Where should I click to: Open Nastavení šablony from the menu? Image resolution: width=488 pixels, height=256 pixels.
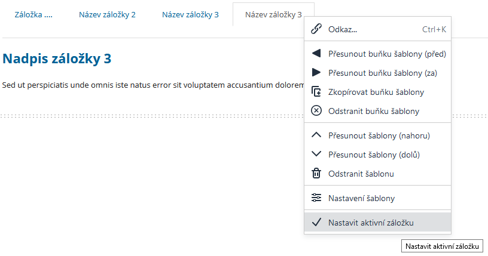361,198
